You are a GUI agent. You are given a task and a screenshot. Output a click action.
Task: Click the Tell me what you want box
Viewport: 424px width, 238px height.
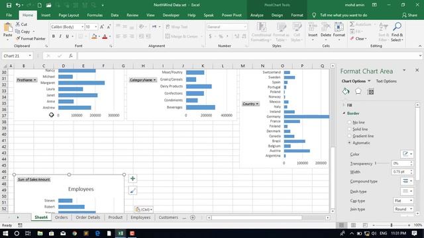coord(344,15)
